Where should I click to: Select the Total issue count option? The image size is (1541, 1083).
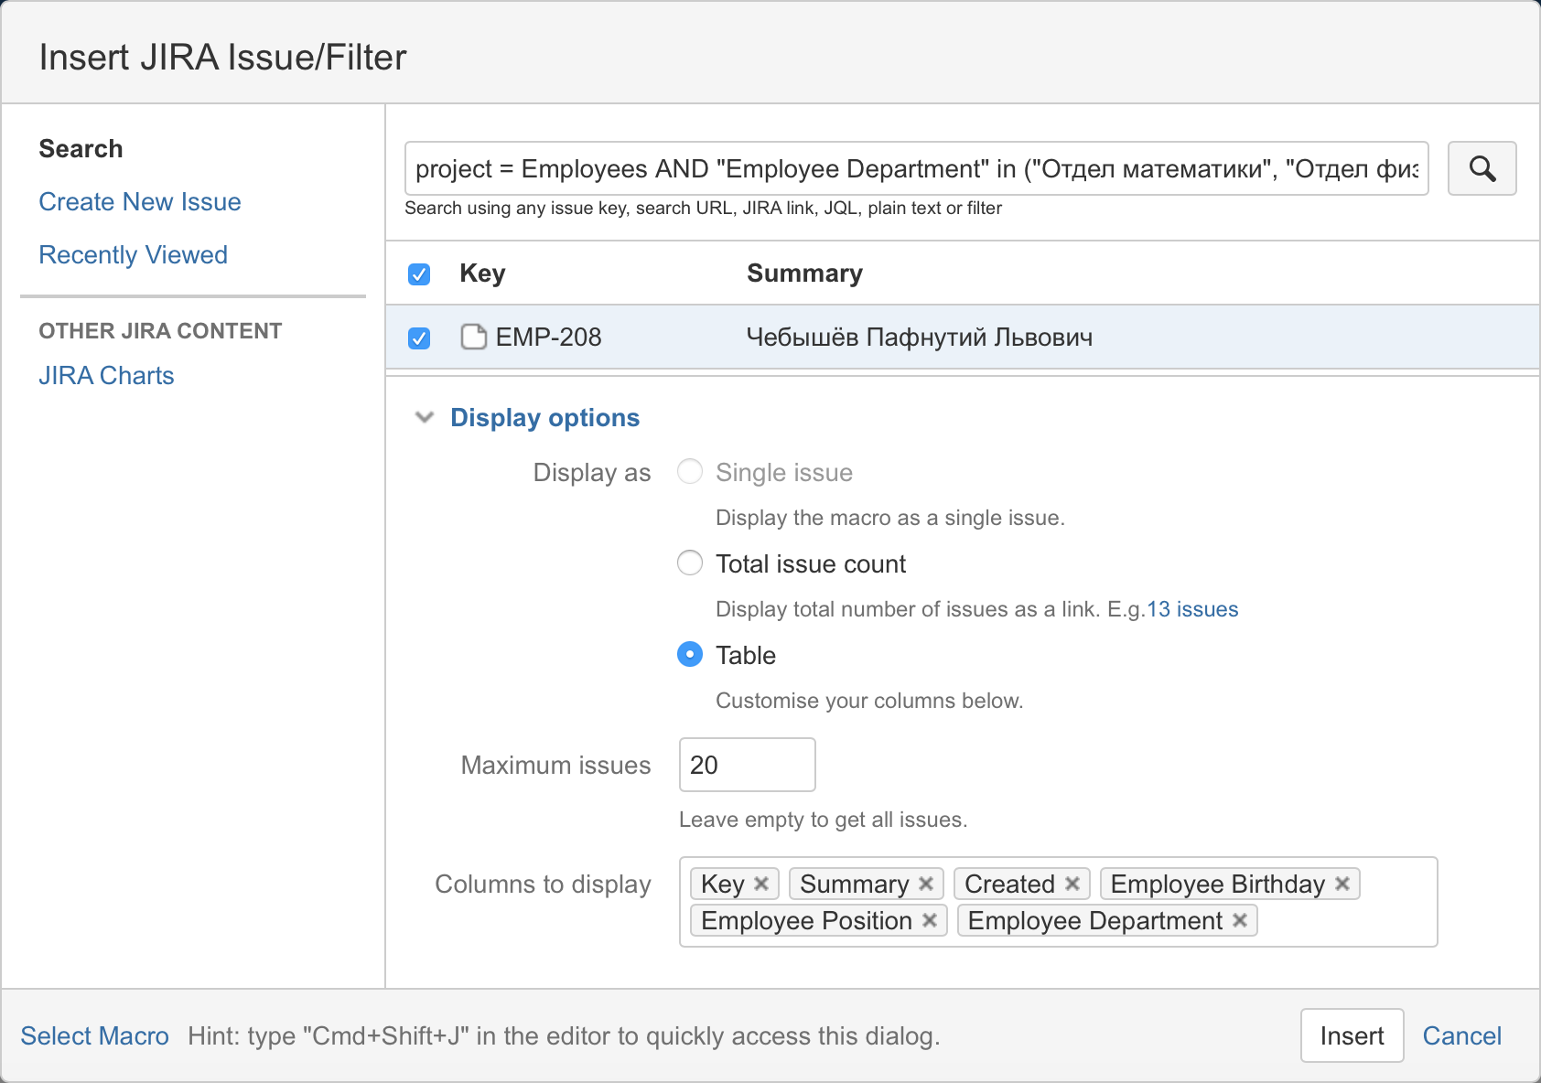[x=689, y=563]
